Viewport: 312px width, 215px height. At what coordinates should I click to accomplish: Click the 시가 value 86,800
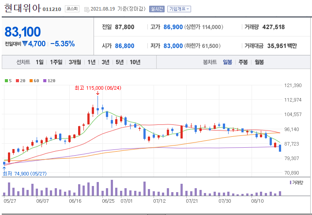tap(124, 46)
